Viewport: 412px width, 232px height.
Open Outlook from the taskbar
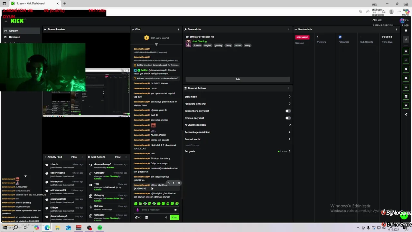(68, 228)
